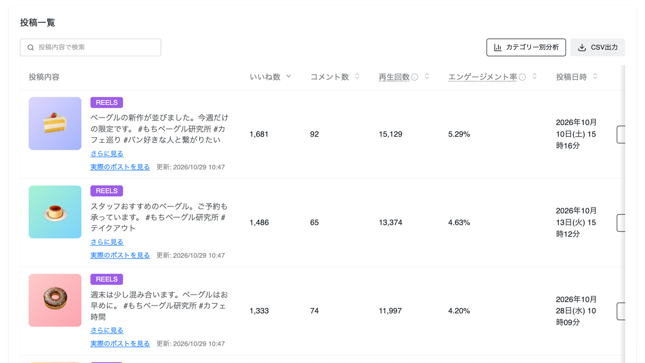This screenshot has width=645, height=363.
Task: Expand さらに見る on the ベーグルの新作 post
Action: click(107, 154)
